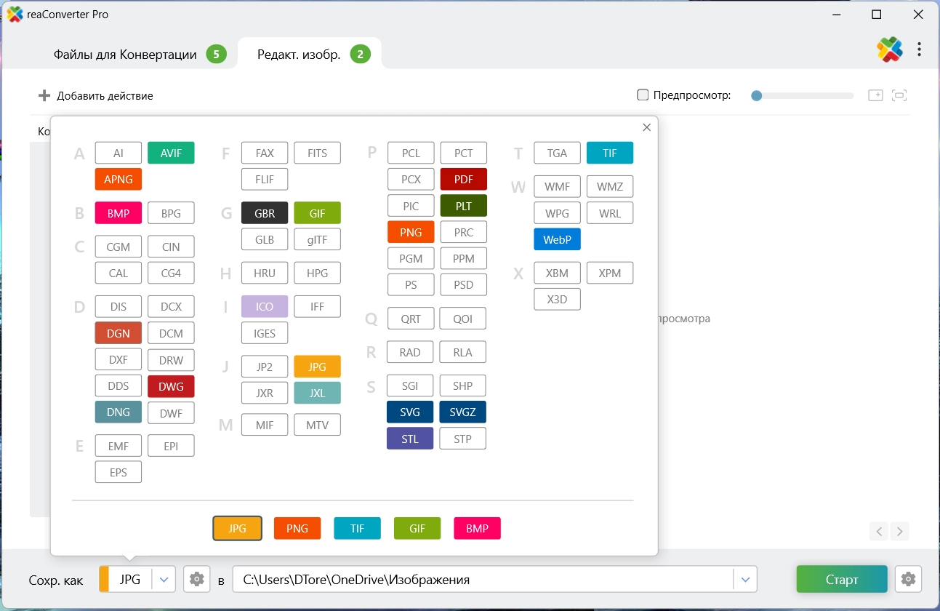Start conversion with the Старт button
This screenshot has height=611, width=940.
[842, 580]
